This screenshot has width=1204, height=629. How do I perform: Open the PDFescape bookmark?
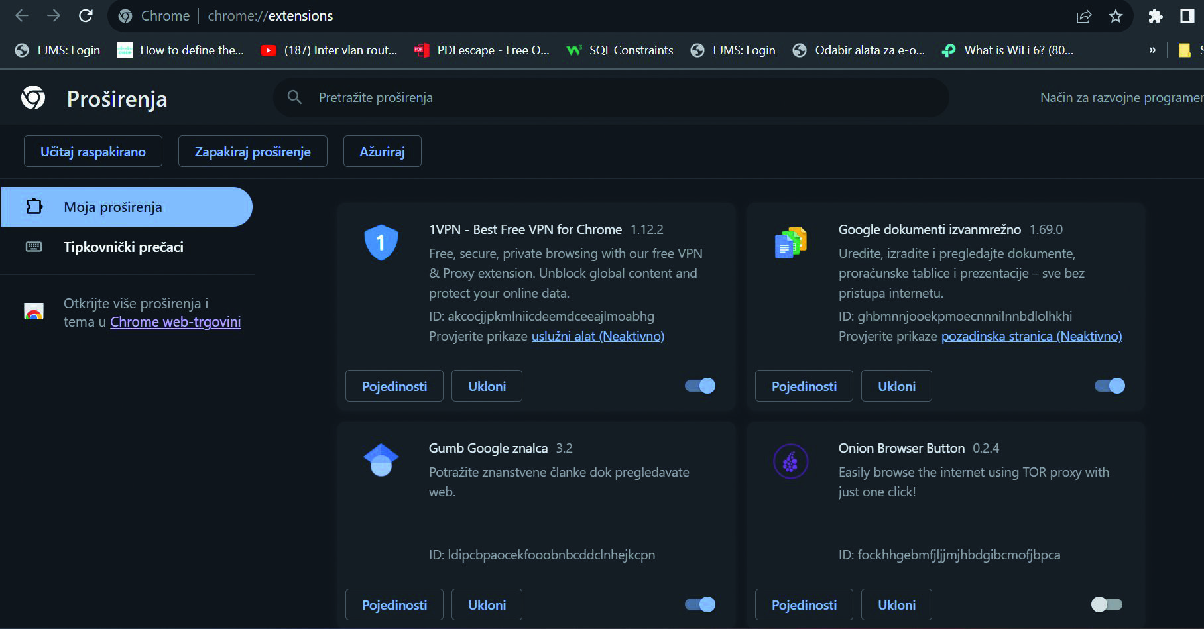point(481,50)
